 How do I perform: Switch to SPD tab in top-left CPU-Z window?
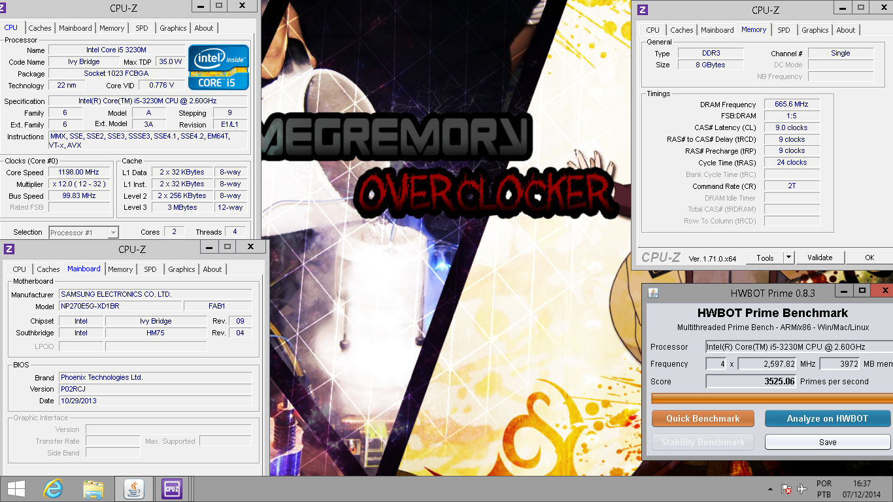pyautogui.click(x=142, y=28)
